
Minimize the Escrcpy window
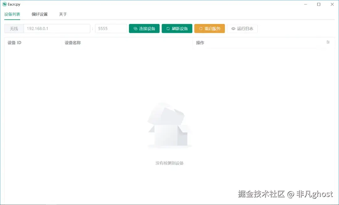(305, 4)
